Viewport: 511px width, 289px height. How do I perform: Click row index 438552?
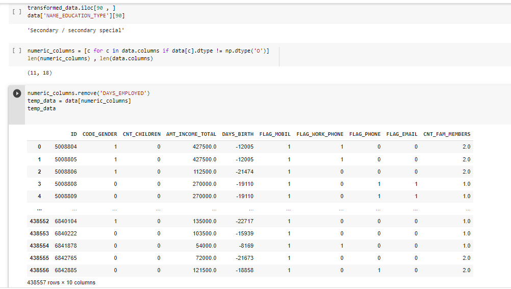(x=39, y=221)
